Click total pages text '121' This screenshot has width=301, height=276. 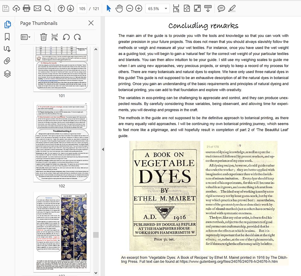tap(96, 9)
